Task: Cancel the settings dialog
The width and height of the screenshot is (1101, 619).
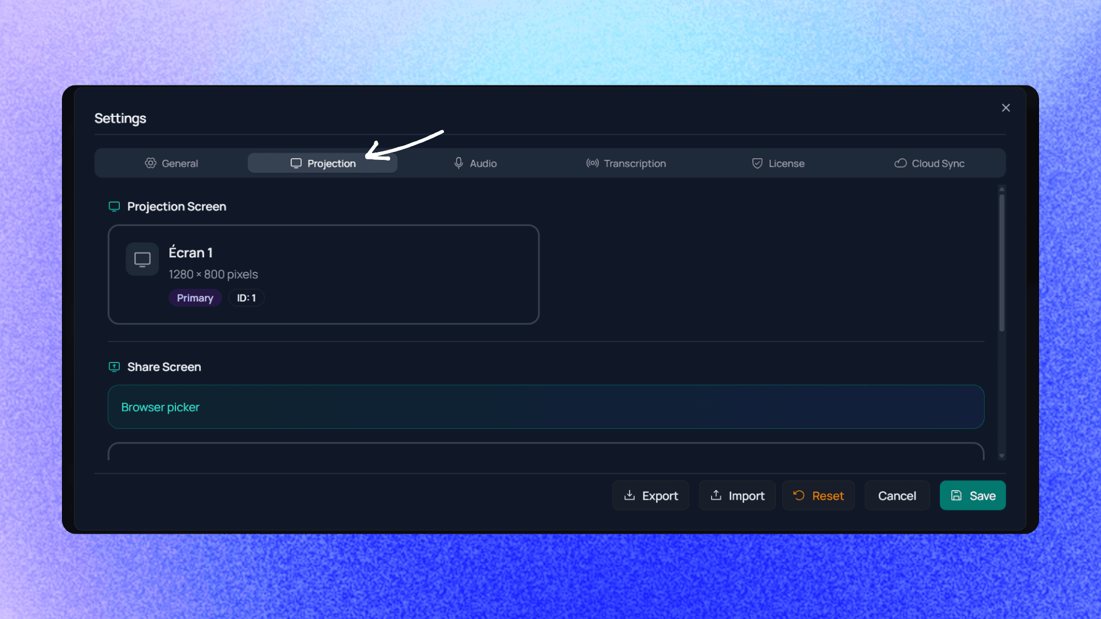Action: pyautogui.click(x=897, y=496)
